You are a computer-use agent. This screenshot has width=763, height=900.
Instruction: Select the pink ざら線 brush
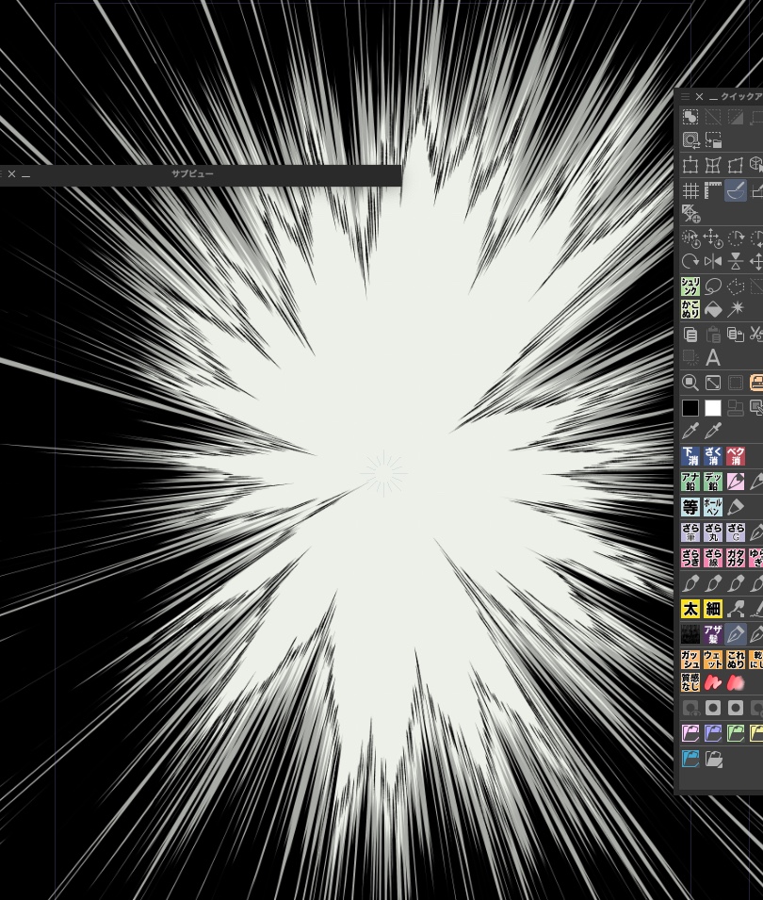(713, 557)
